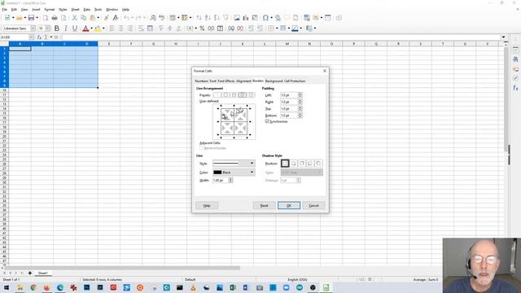Click the Paste clipboard icon
Image resolution: width=521 pixels, height=293 pixels.
coord(93,18)
